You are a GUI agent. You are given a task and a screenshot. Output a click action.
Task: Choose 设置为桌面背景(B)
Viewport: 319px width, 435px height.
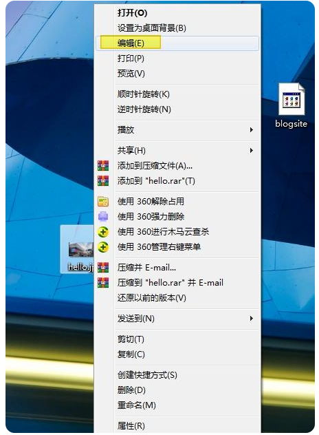click(x=177, y=28)
